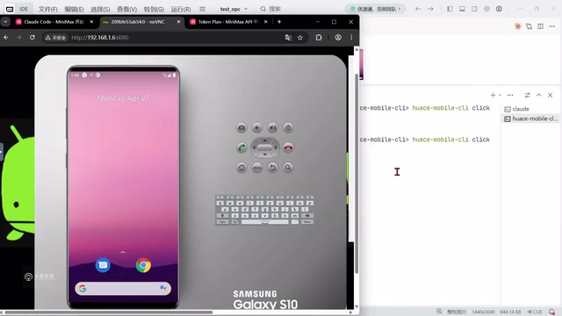Image resolution: width=562 pixels, height=316 pixels.
Task: Toggle the IDE bottom panel layout icon
Action: pyautogui.click(x=462, y=9)
